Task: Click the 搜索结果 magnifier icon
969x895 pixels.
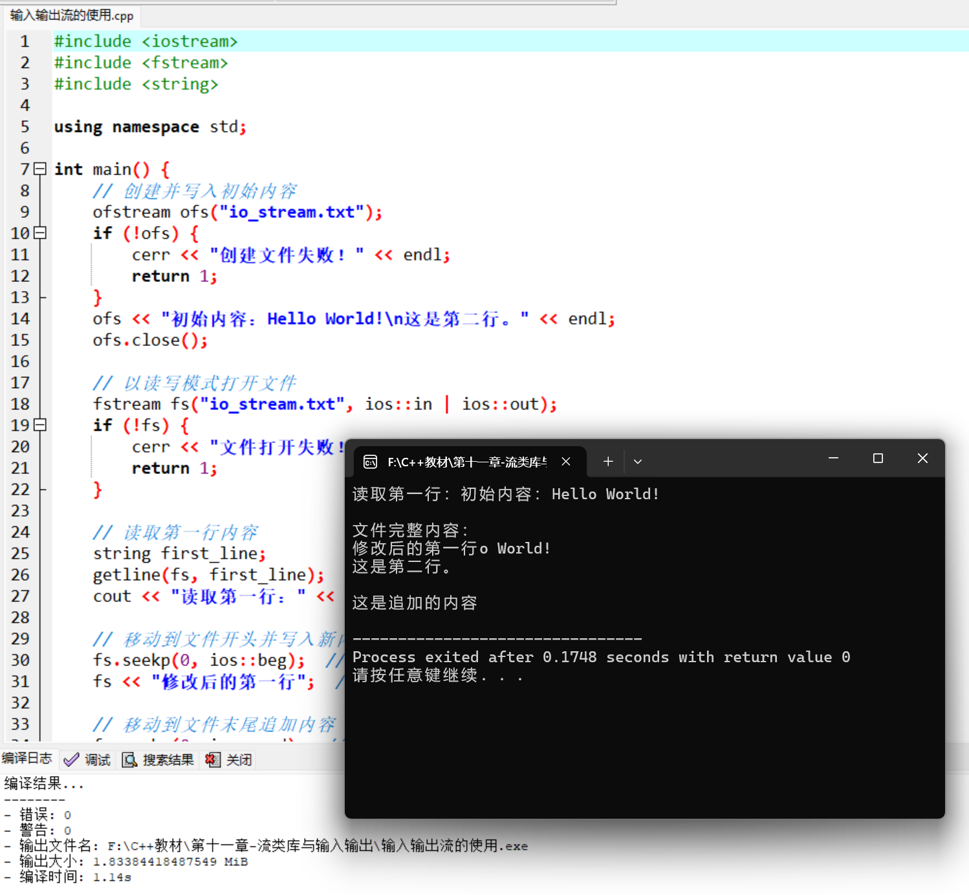Action: tap(130, 760)
